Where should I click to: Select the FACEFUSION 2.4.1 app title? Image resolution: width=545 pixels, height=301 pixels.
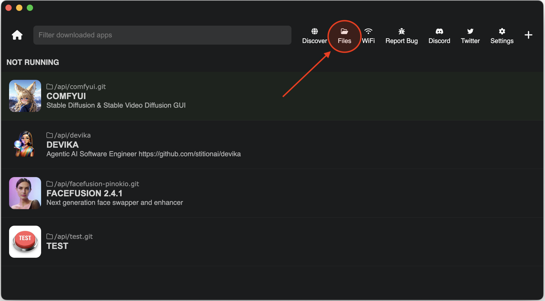84,193
